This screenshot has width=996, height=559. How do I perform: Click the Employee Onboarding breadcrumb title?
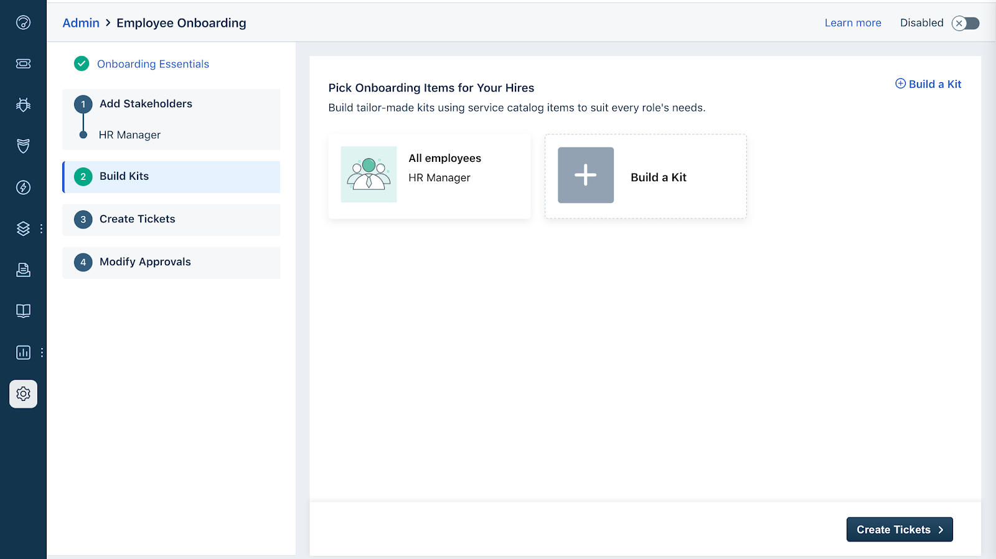tap(181, 23)
